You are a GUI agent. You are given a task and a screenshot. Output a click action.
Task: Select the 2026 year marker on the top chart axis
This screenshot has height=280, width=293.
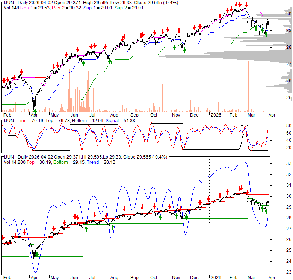point(216,115)
